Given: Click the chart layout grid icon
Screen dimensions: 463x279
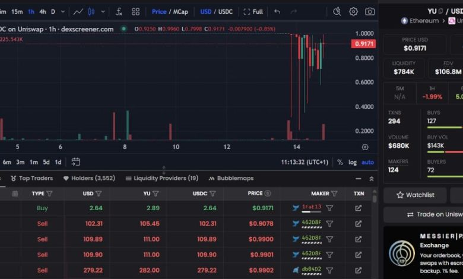Looking at the screenshot, I should click(136, 11).
